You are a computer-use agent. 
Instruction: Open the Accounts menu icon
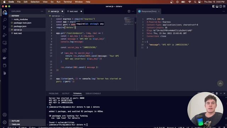pos(5,114)
